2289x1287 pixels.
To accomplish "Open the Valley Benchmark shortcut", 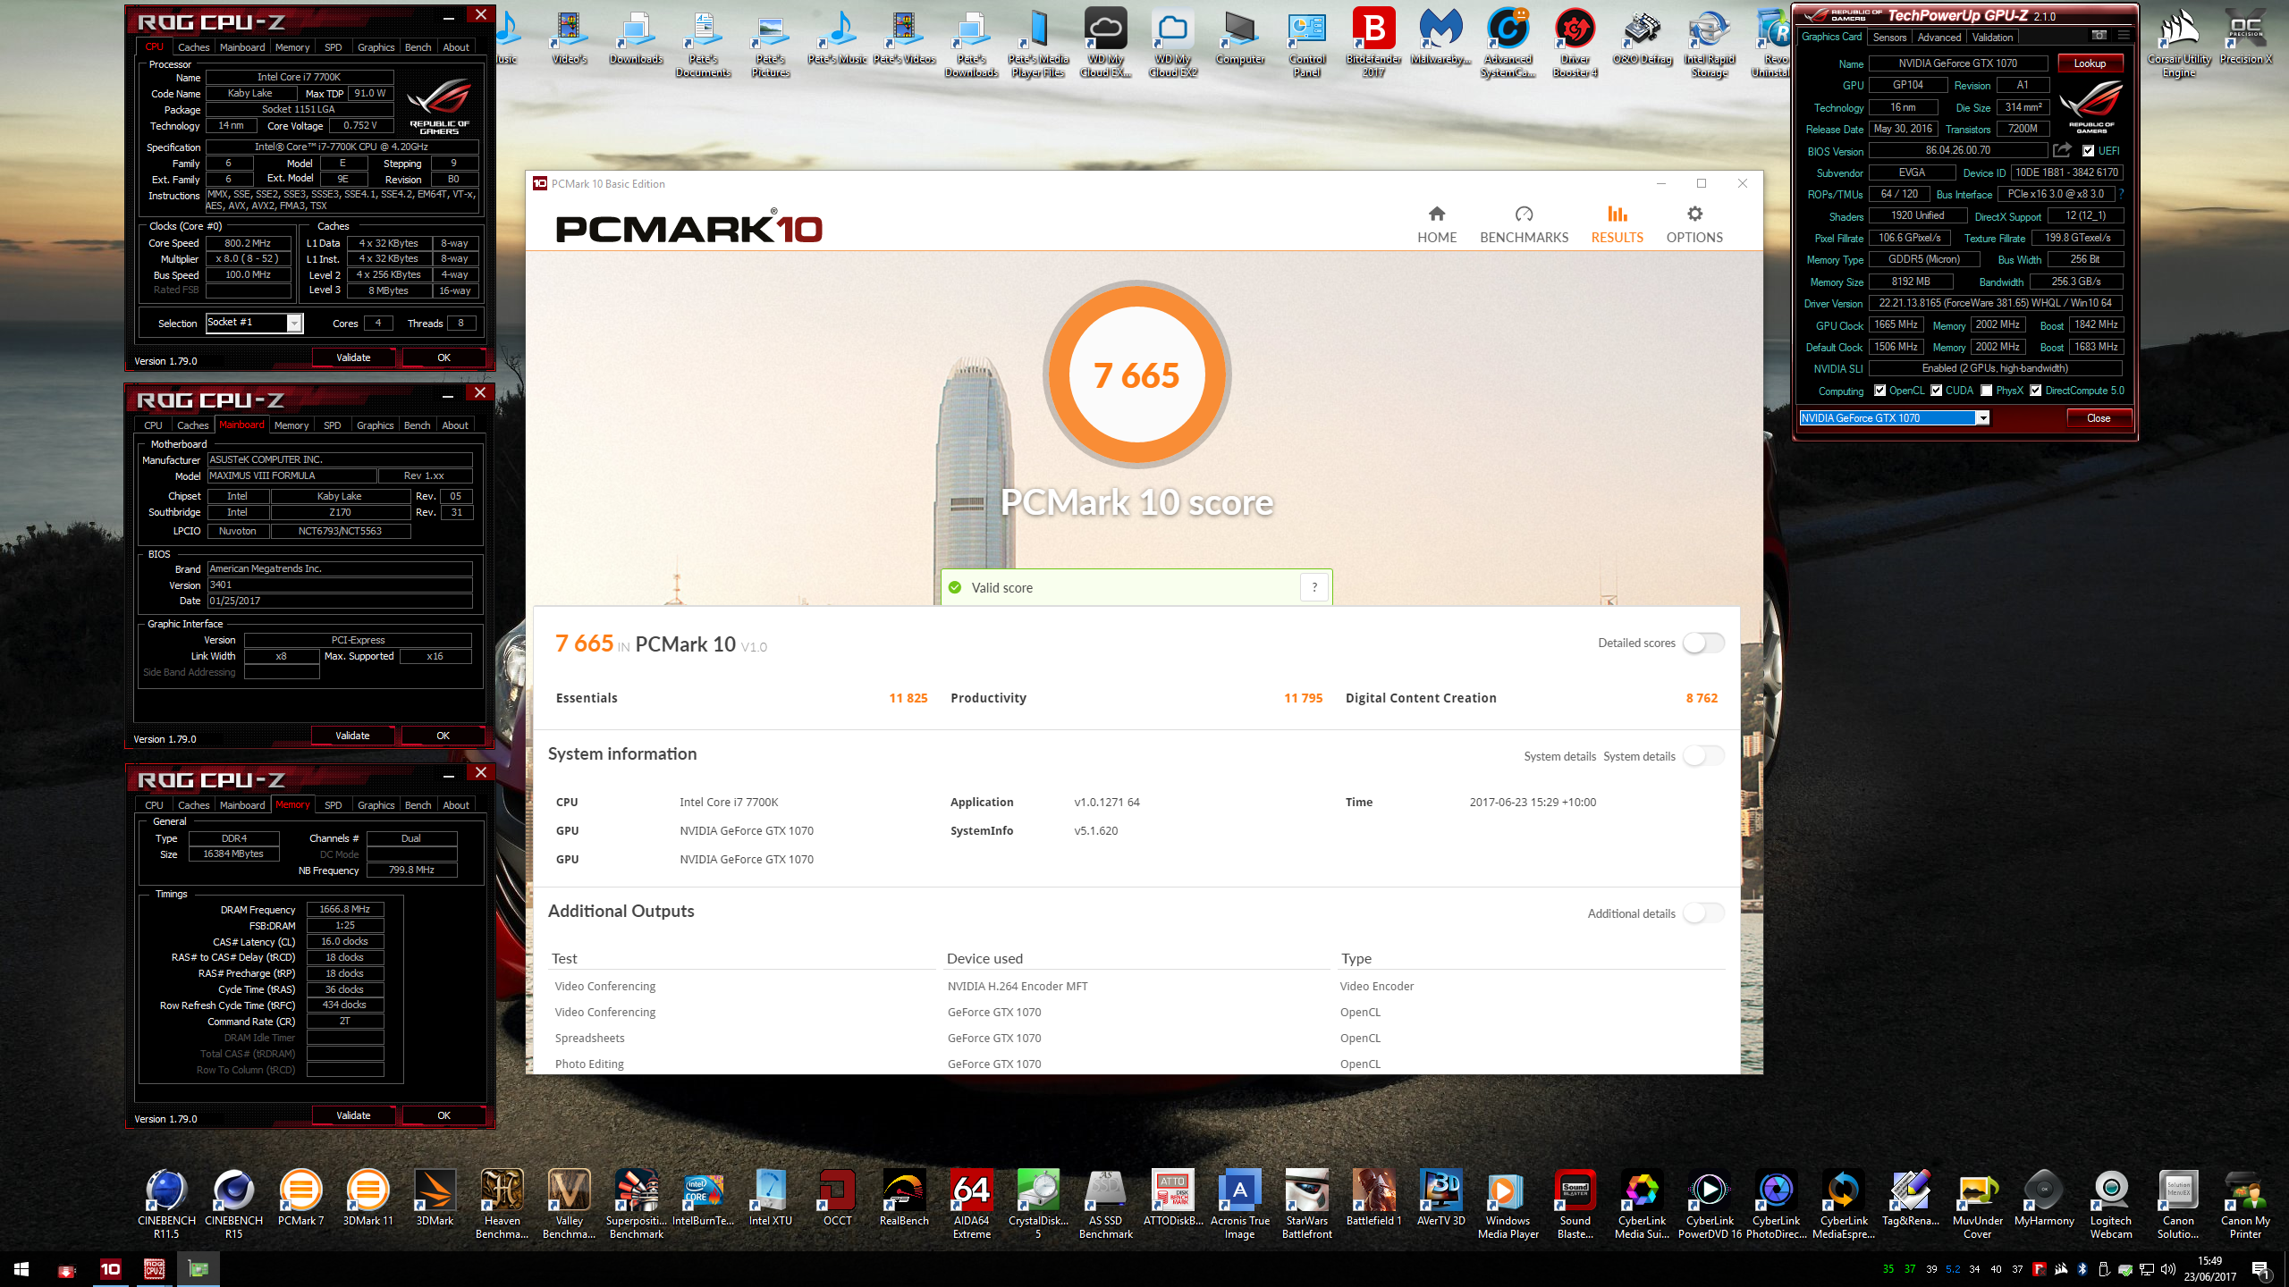I will click(x=569, y=1204).
